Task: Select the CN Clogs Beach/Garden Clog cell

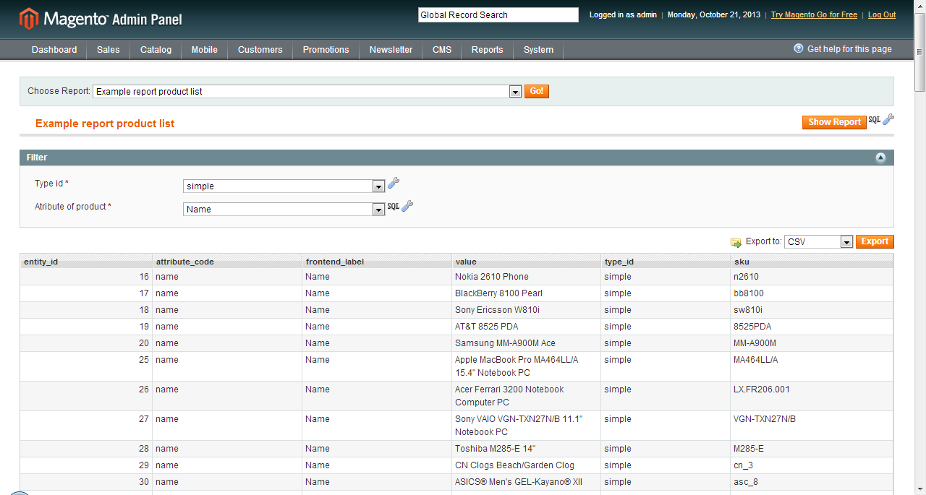Action: click(x=527, y=465)
